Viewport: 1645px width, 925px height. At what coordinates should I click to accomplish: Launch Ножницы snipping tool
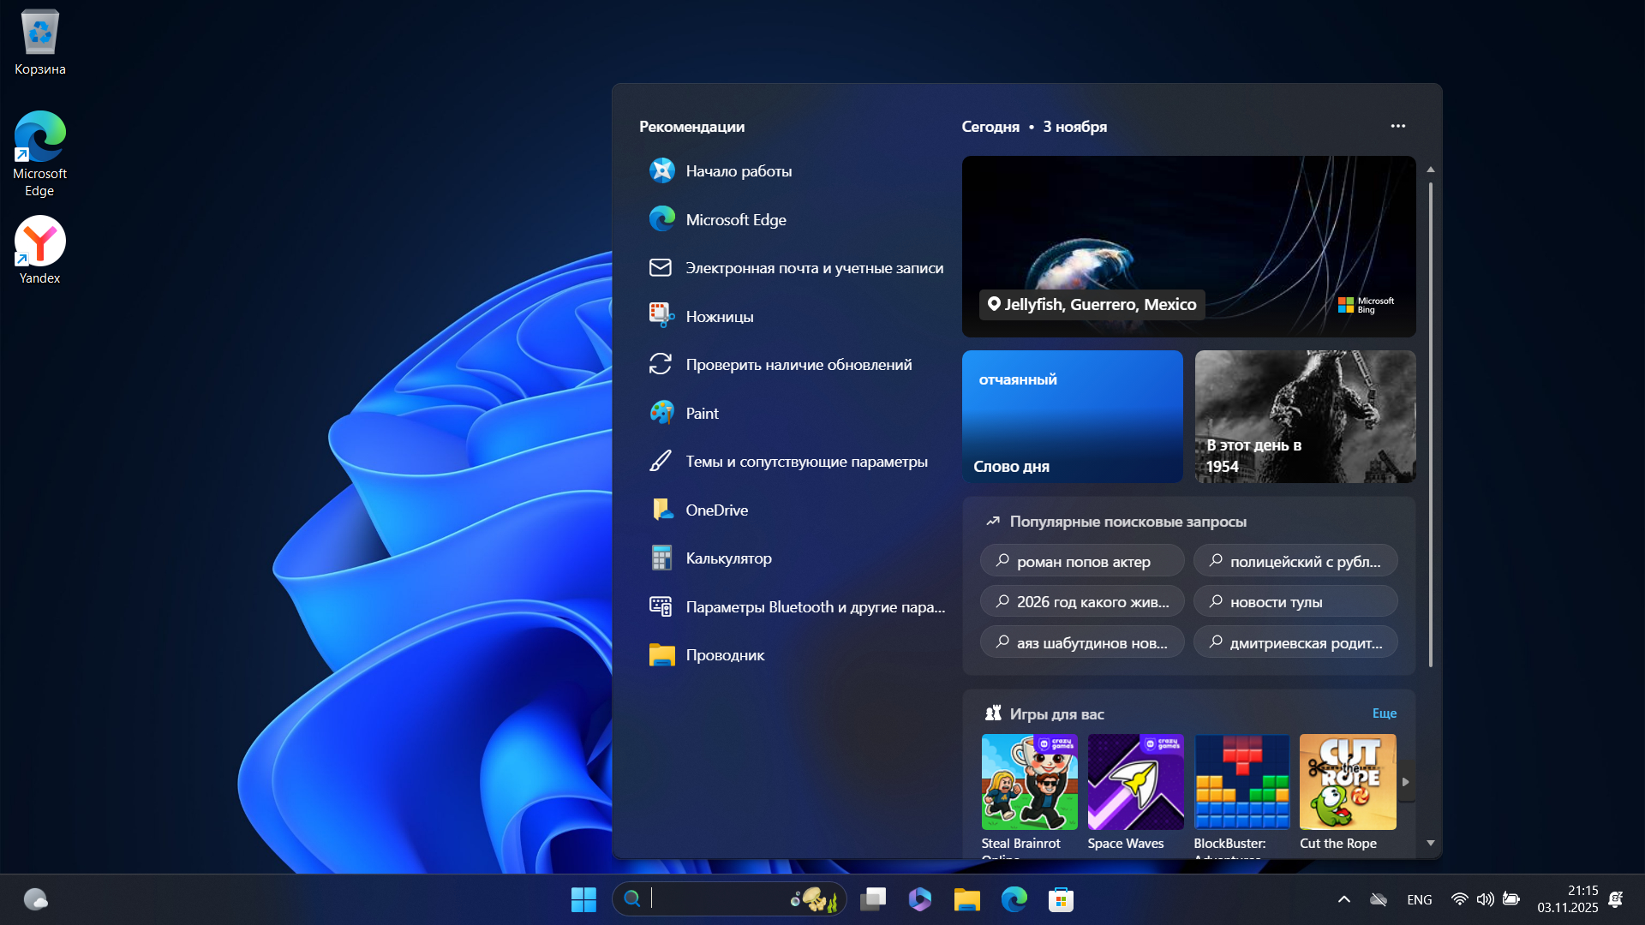[719, 317]
